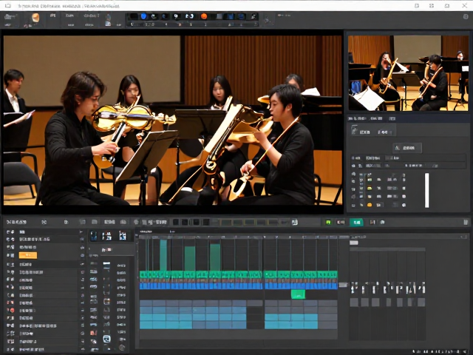Viewport: 473px width, 355px height.
Task: Open the second thumbnail icon above the clip list
Action: pyautogui.click(x=106, y=236)
